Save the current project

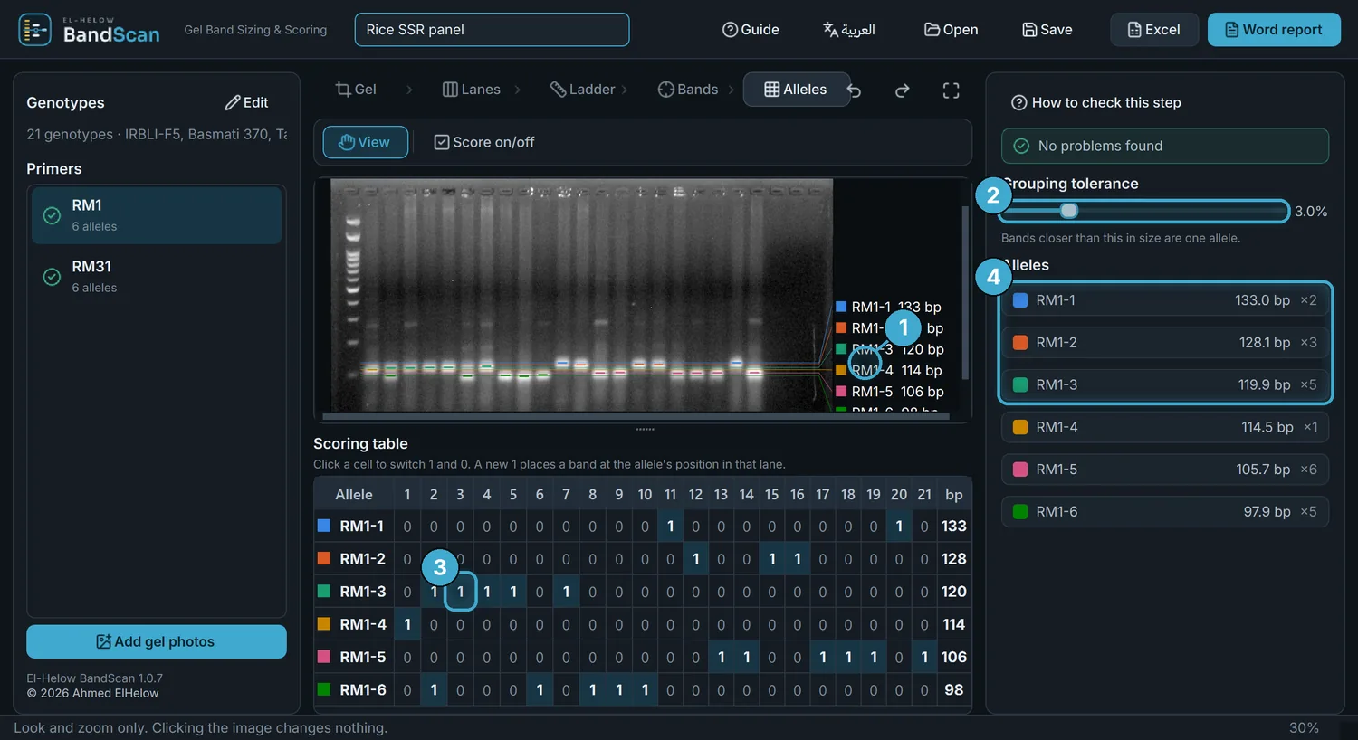click(x=1047, y=30)
